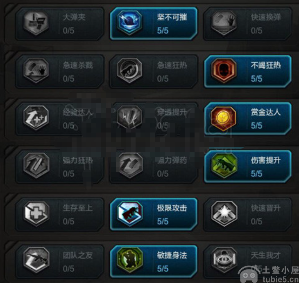
Task: Click the 极限攻击 crossed gun icon
Action: tap(130, 213)
